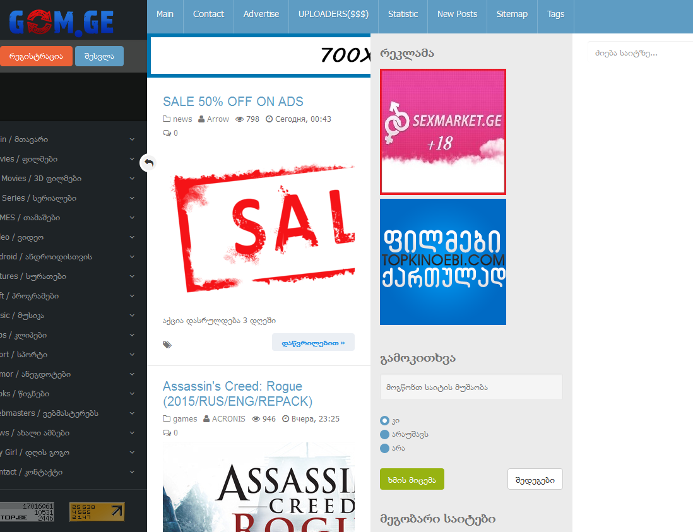Screen dimensions: 693x532
Task: Expand the 'სურათები' sidebar category
Action: pos(132,276)
